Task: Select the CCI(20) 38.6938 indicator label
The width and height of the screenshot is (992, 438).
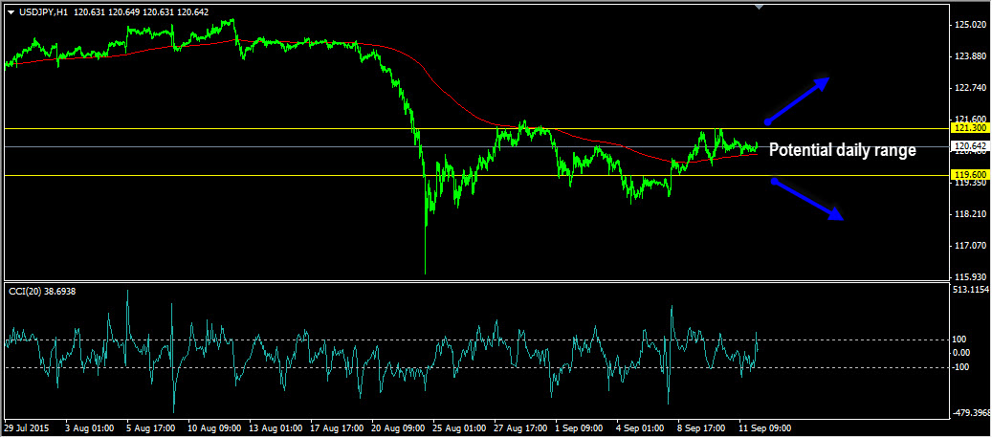Action: (x=41, y=291)
